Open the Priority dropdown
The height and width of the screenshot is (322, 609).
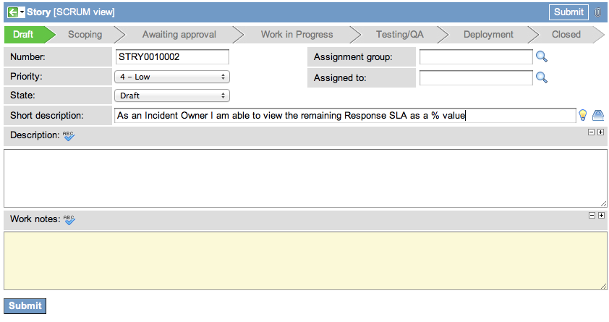coord(172,77)
